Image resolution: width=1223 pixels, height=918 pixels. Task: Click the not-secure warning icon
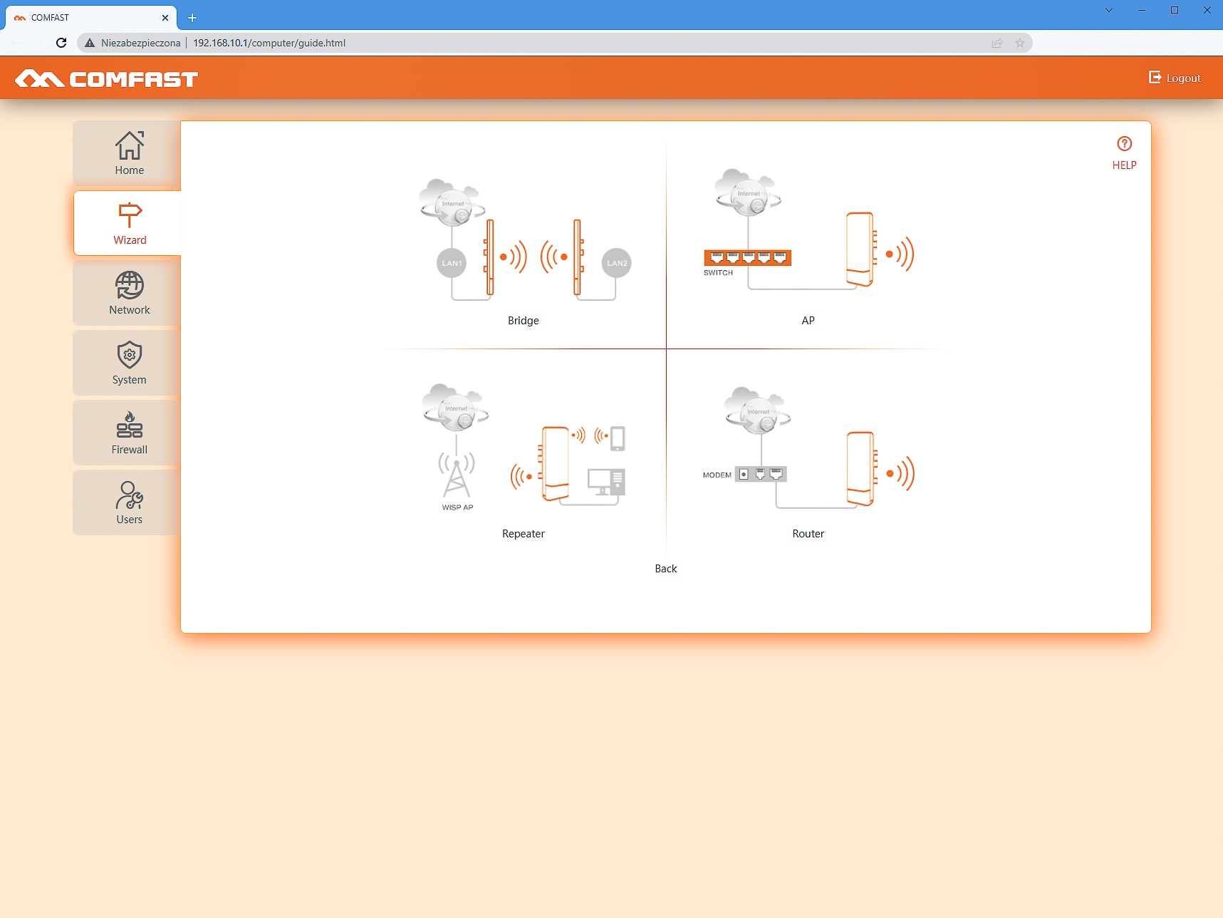(x=90, y=43)
